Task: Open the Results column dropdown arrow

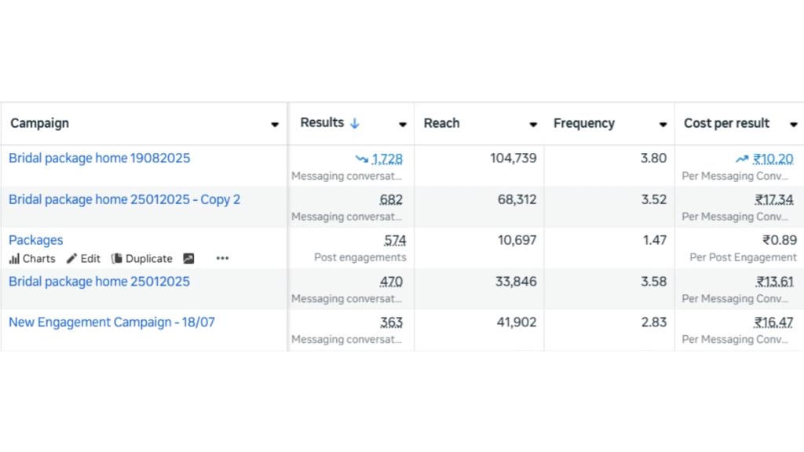Action: coord(403,125)
